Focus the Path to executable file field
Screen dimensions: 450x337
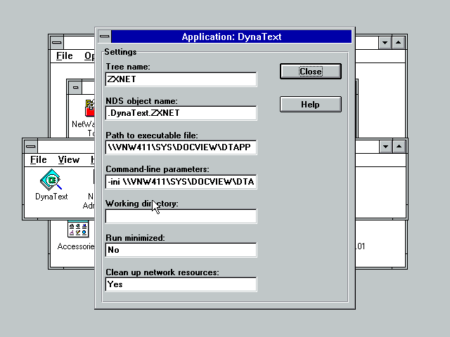pyautogui.click(x=181, y=147)
